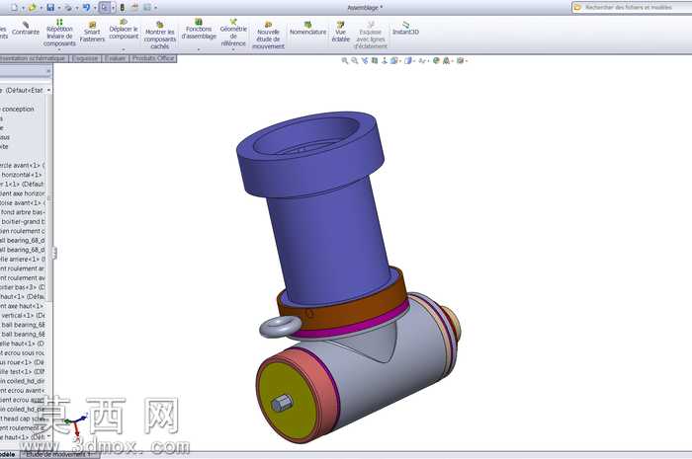Expand the Géométrie de référence dropdown arrow
This screenshot has width=692, height=459.
(233, 49)
